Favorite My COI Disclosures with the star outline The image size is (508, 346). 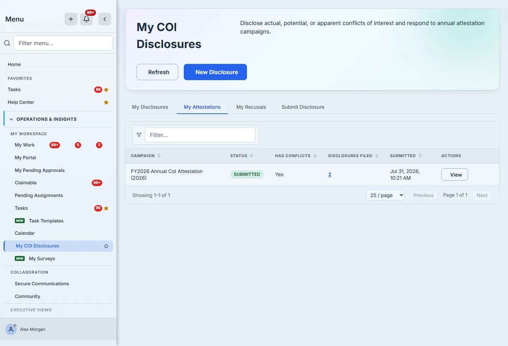[x=106, y=246]
